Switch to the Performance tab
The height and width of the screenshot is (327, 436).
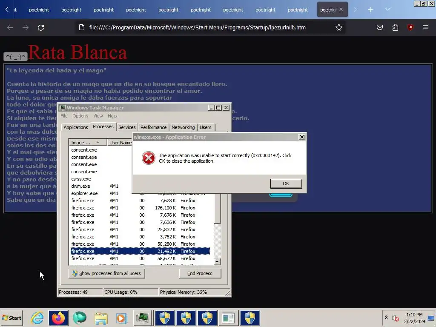[153, 127]
